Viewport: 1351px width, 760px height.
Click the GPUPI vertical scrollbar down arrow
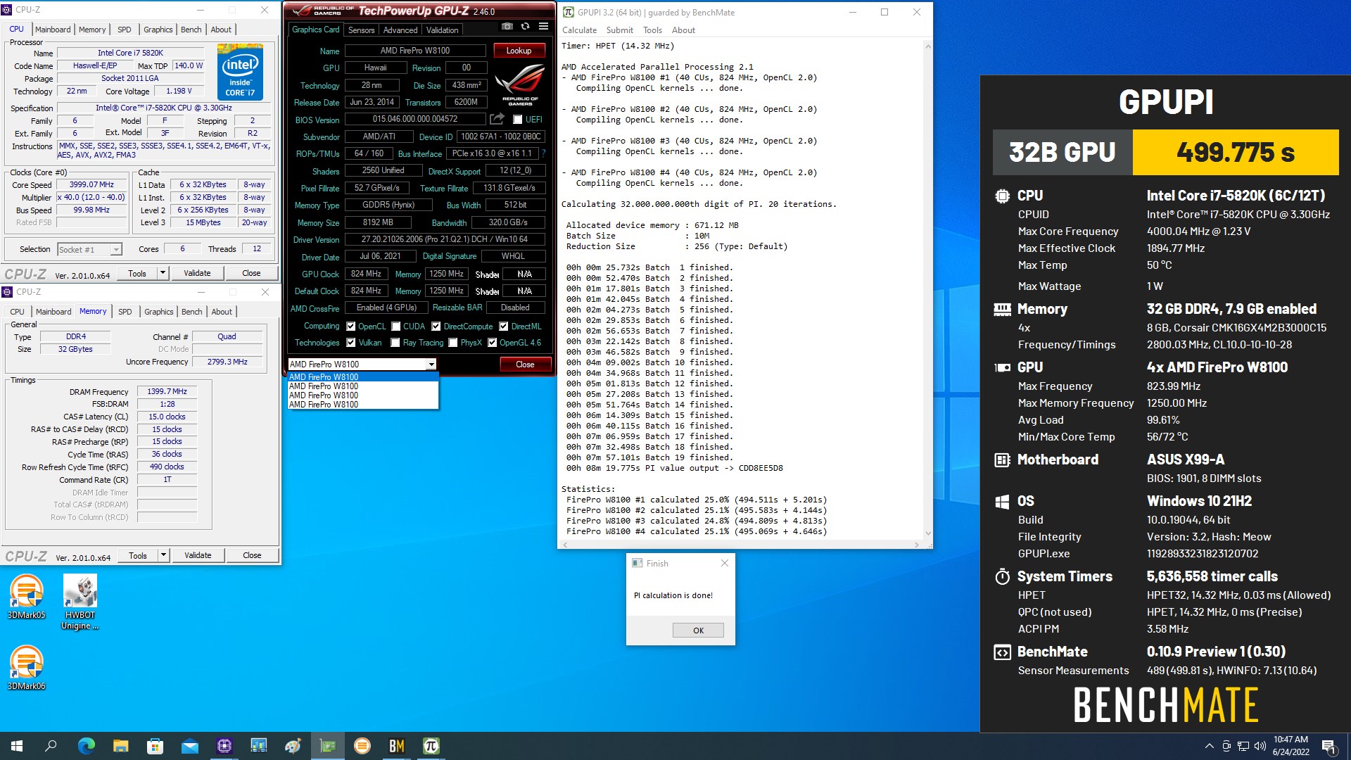point(927,533)
